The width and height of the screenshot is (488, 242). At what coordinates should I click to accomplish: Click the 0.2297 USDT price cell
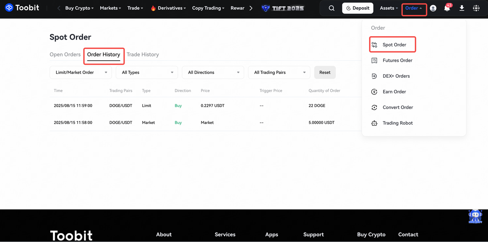(x=213, y=106)
